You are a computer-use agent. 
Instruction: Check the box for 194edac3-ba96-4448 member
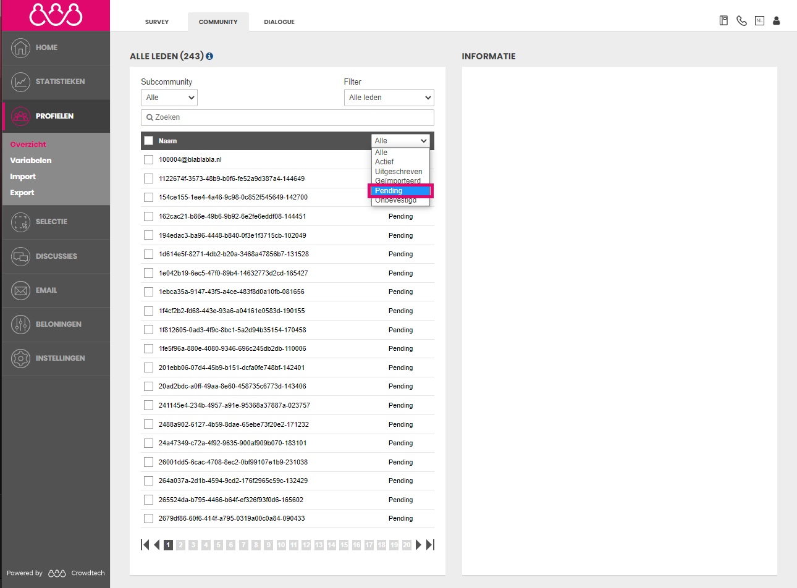148,235
